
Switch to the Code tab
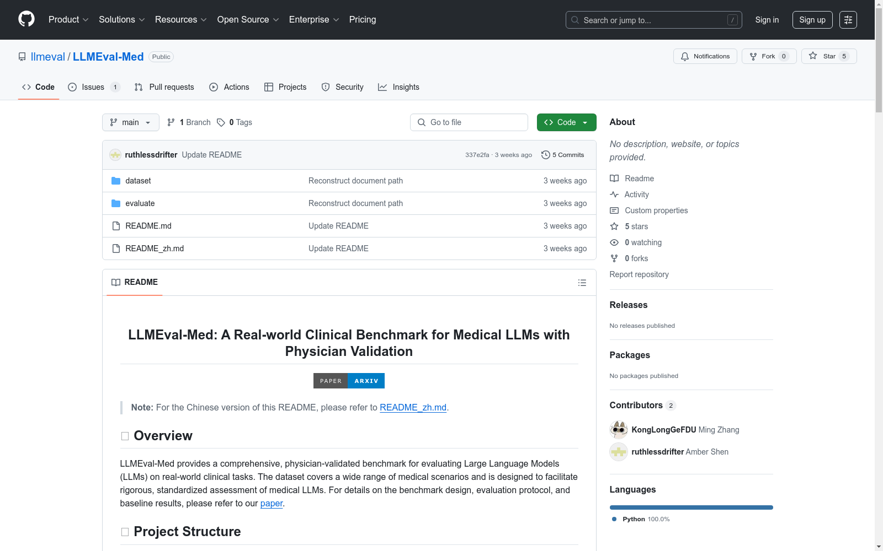click(x=39, y=87)
